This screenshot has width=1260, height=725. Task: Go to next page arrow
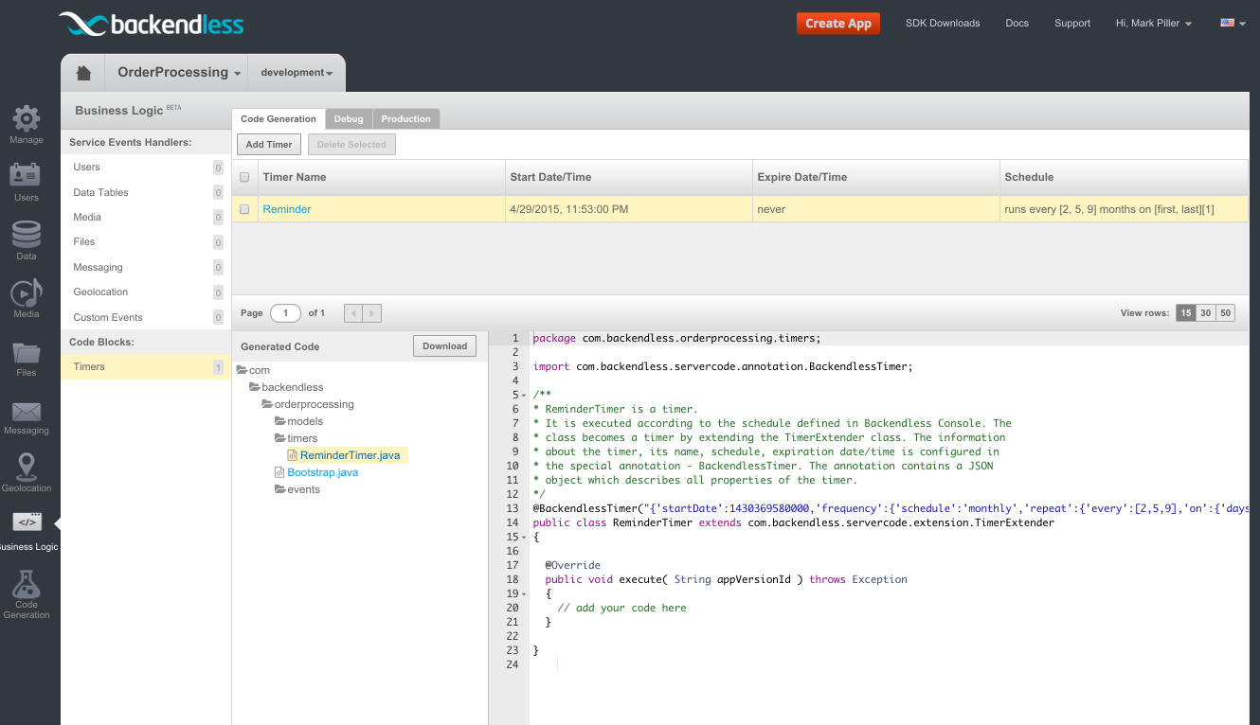[x=372, y=313]
